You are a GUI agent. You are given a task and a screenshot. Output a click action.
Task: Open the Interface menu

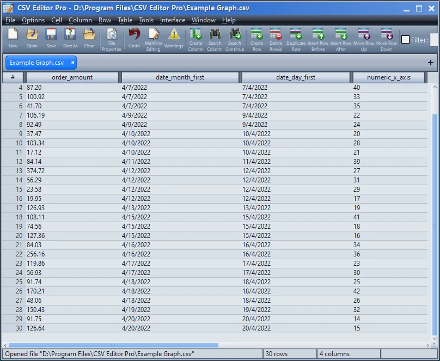[173, 20]
